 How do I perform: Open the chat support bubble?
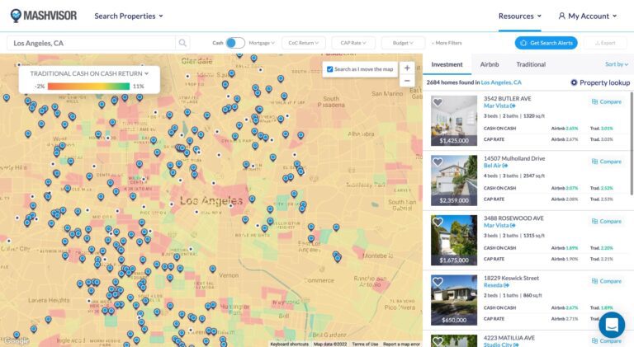pos(611,324)
